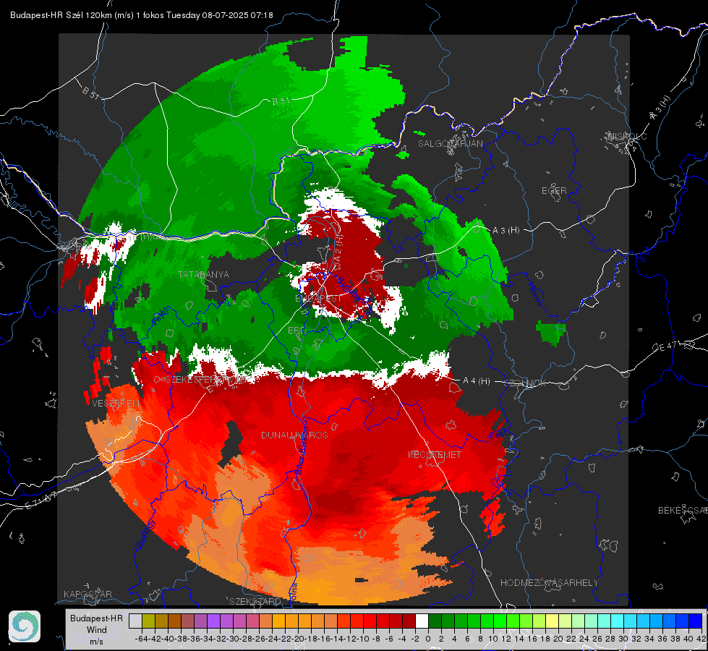Click the A 2 (H) label north of Budapest

[x=339, y=248]
